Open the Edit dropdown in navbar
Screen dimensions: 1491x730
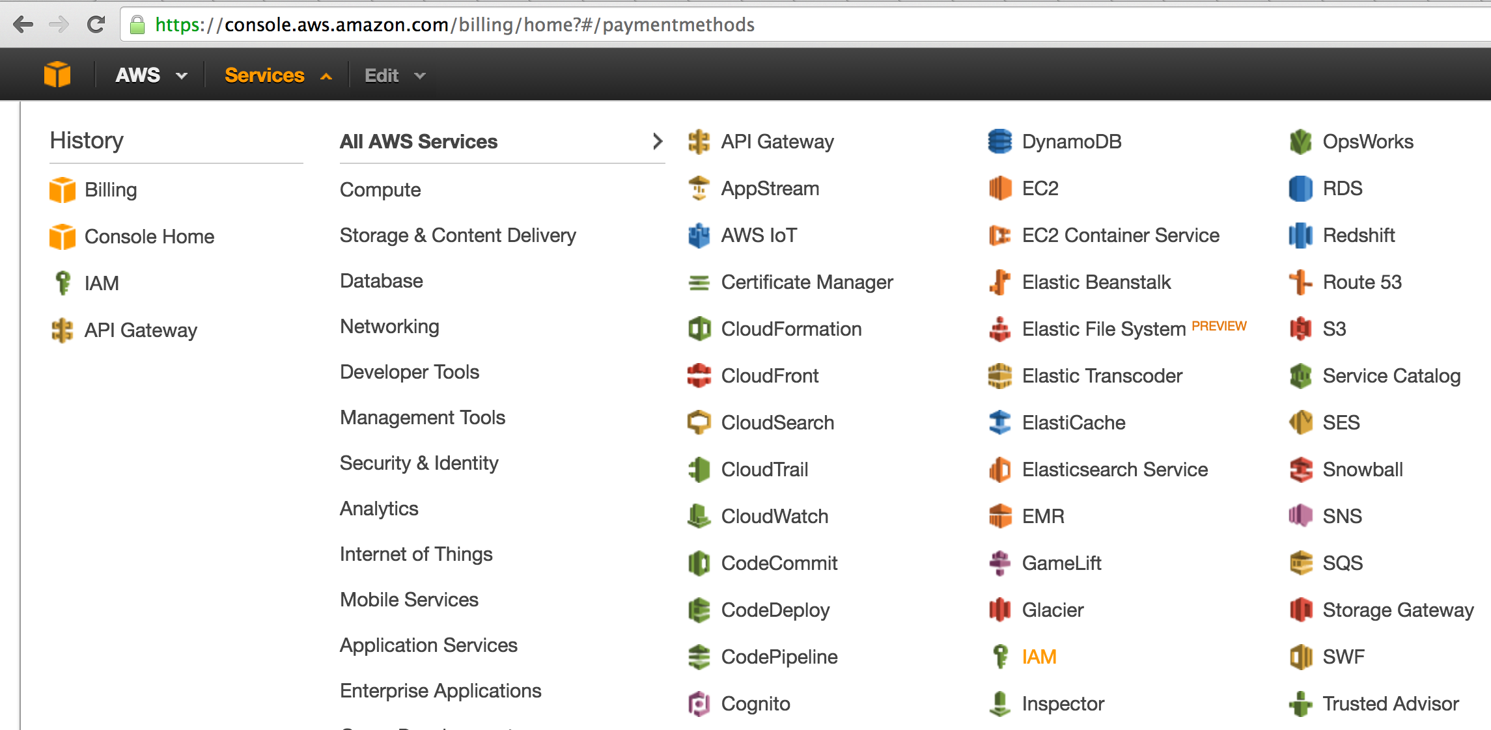point(395,75)
